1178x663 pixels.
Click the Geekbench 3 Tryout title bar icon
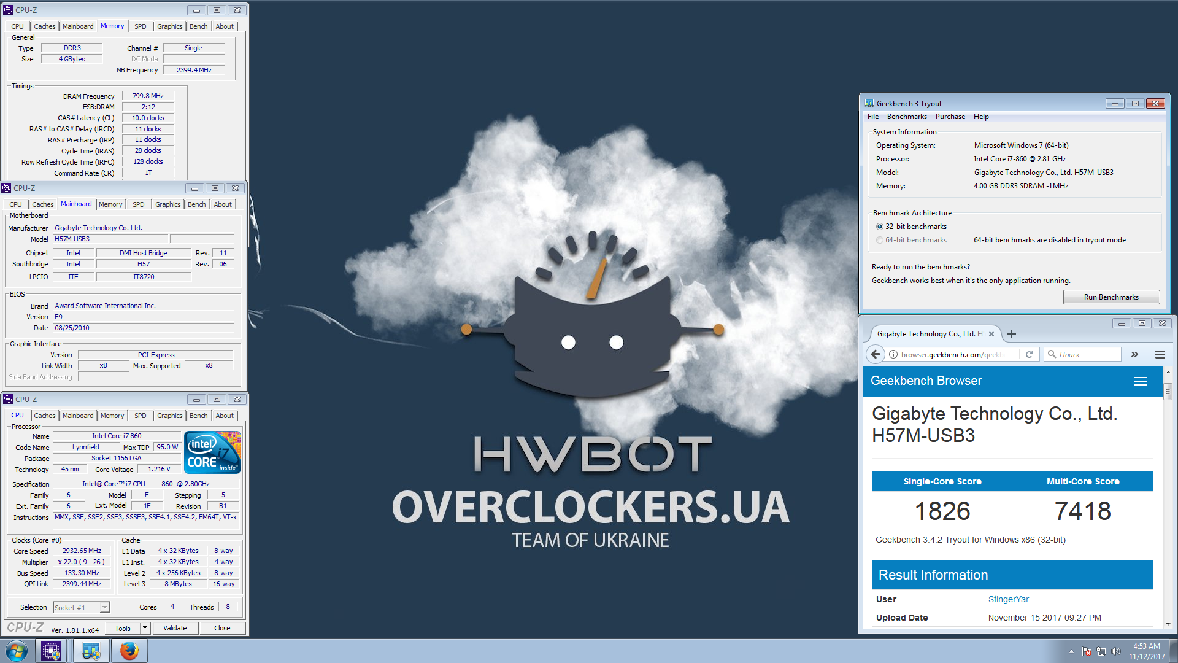click(x=869, y=103)
